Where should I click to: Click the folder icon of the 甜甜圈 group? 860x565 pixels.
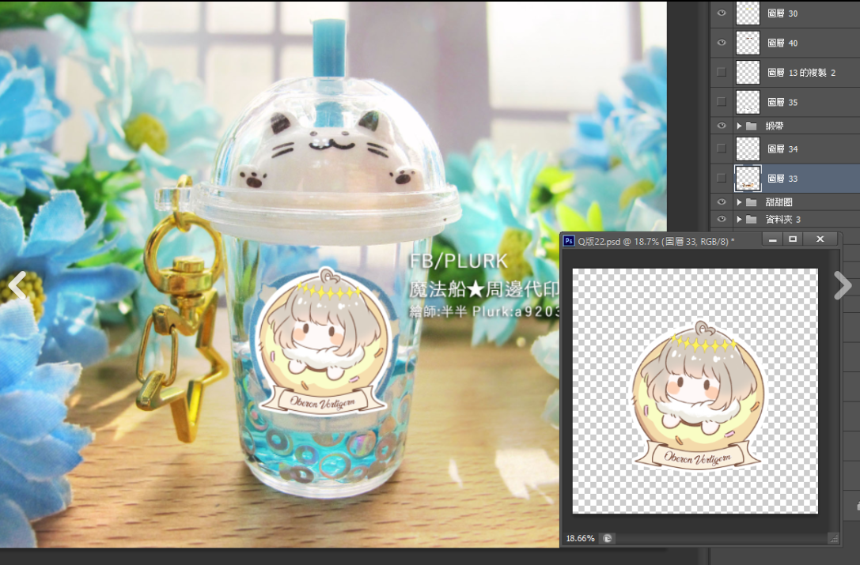(752, 202)
